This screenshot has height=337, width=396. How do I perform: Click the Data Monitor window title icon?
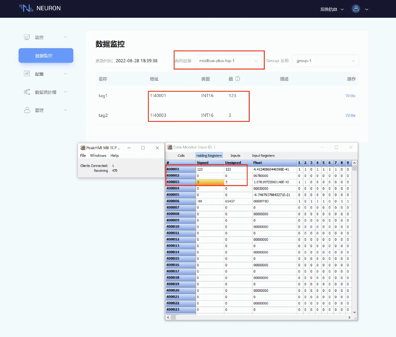(170, 147)
